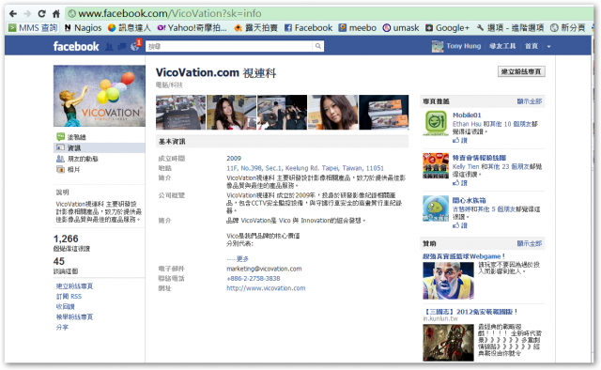
Task: Open the 2012 in.kunlun.tw ad title
Action: tap(470, 312)
